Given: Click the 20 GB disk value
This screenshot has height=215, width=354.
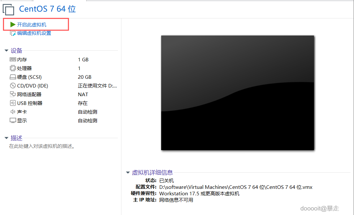Looking at the screenshot, I should (x=85, y=77).
